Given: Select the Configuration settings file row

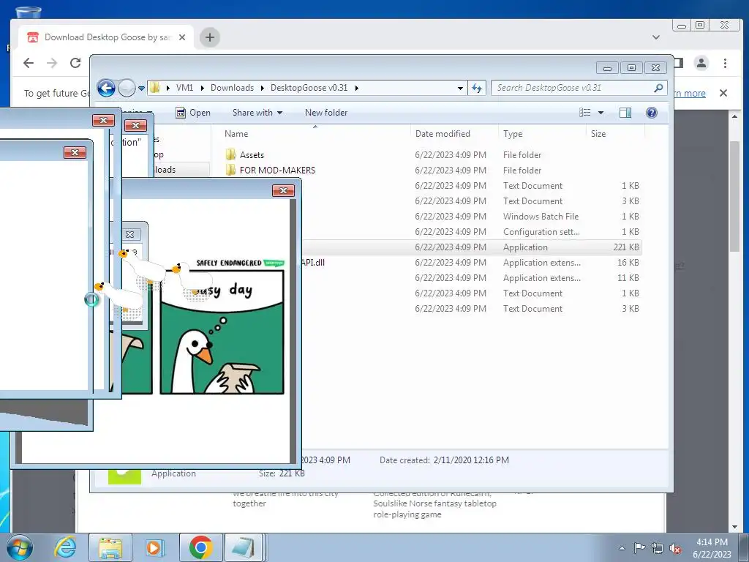Looking at the screenshot, I should point(472,232).
